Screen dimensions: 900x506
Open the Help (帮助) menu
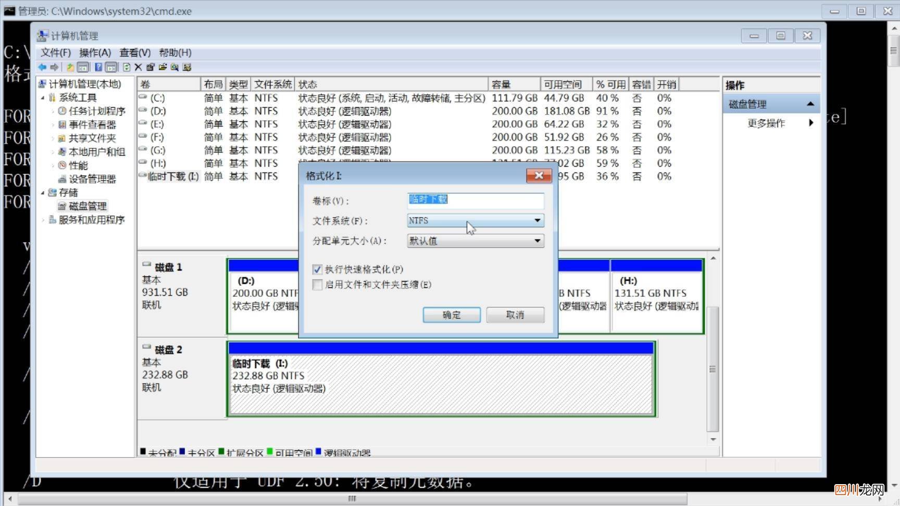pyautogui.click(x=175, y=53)
